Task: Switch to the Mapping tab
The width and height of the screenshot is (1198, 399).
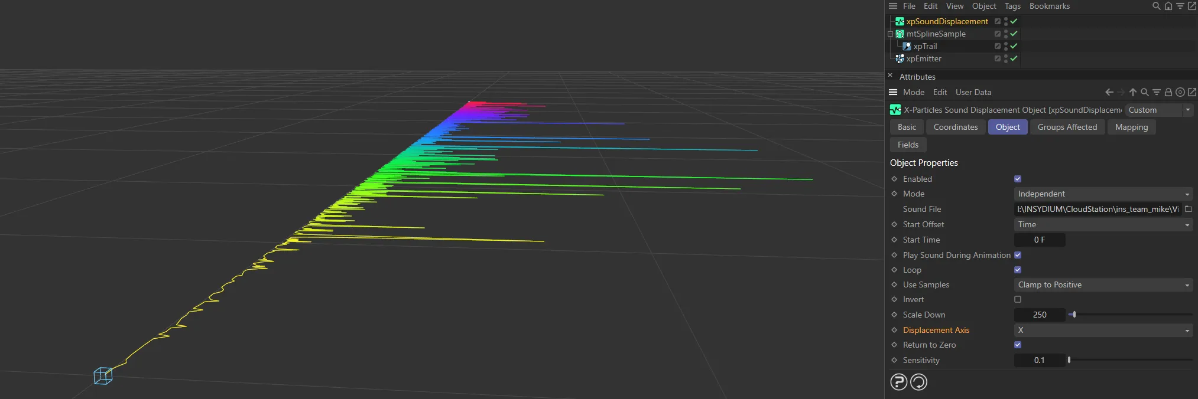Action: pyautogui.click(x=1131, y=127)
